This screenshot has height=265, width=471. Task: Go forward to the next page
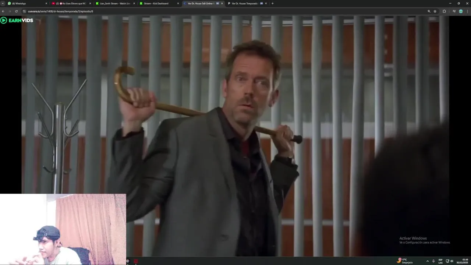pos(10,11)
